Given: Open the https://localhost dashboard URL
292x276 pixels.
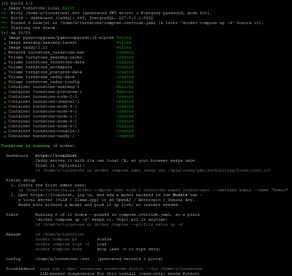Looking at the screenshot, I should (x=56, y=156).
